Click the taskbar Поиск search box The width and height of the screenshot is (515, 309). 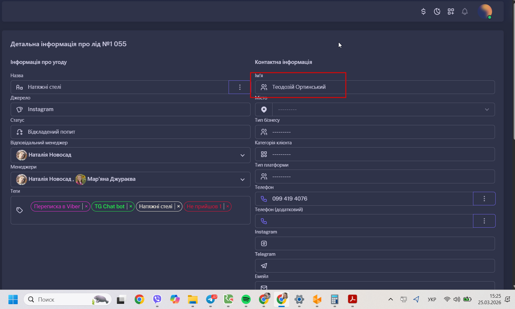pyautogui.click(x=67, y=299)
